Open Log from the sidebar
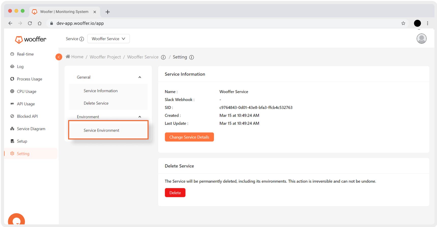Screen dimensions: 437x227 tap(20, 66)
